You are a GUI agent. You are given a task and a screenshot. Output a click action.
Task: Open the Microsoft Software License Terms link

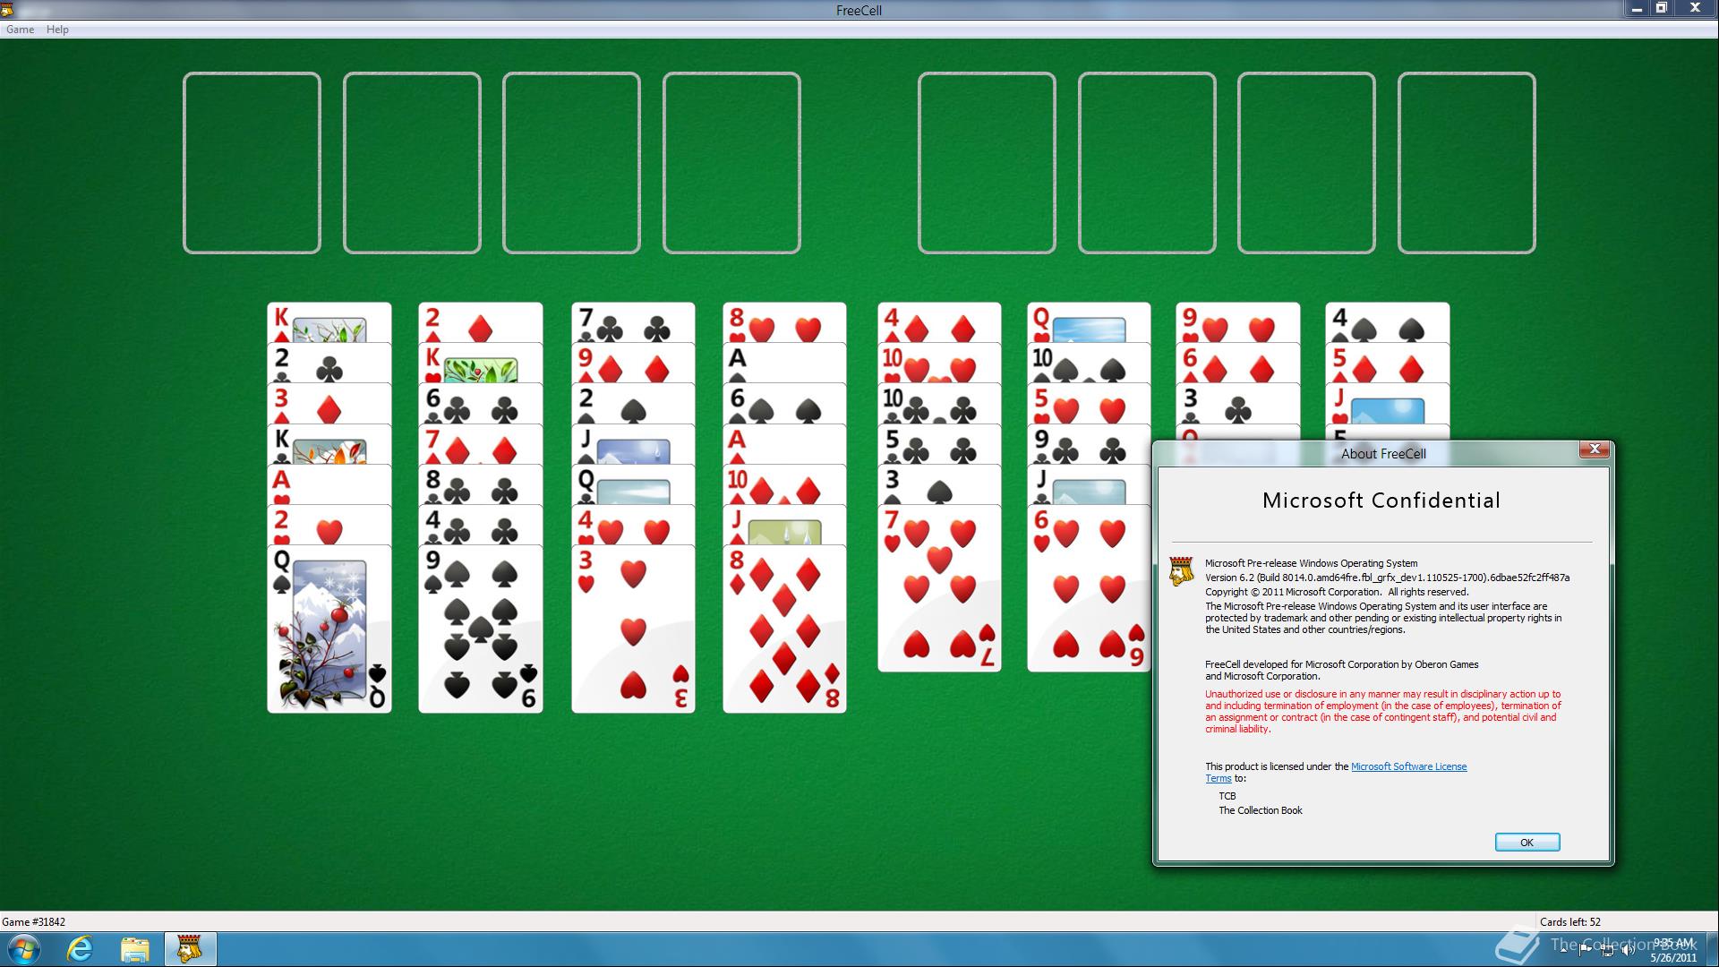(x=1408, y=766)
